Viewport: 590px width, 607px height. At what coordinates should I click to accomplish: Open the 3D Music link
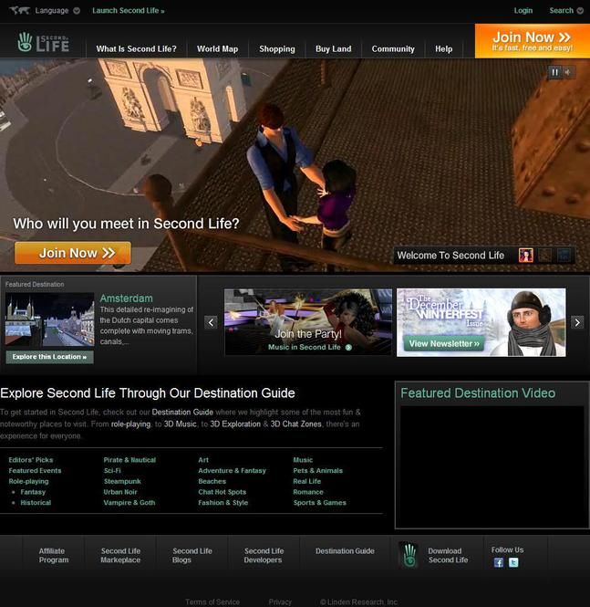pos(181,424)
